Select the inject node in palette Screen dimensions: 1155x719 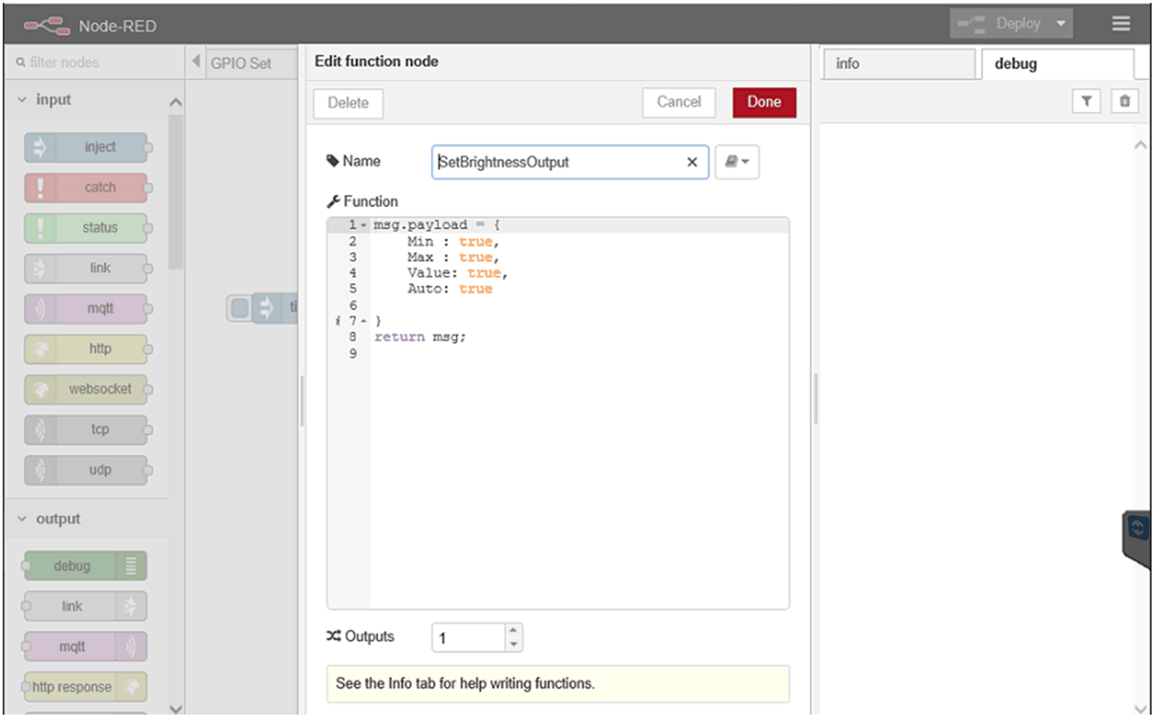coord(86,147)
